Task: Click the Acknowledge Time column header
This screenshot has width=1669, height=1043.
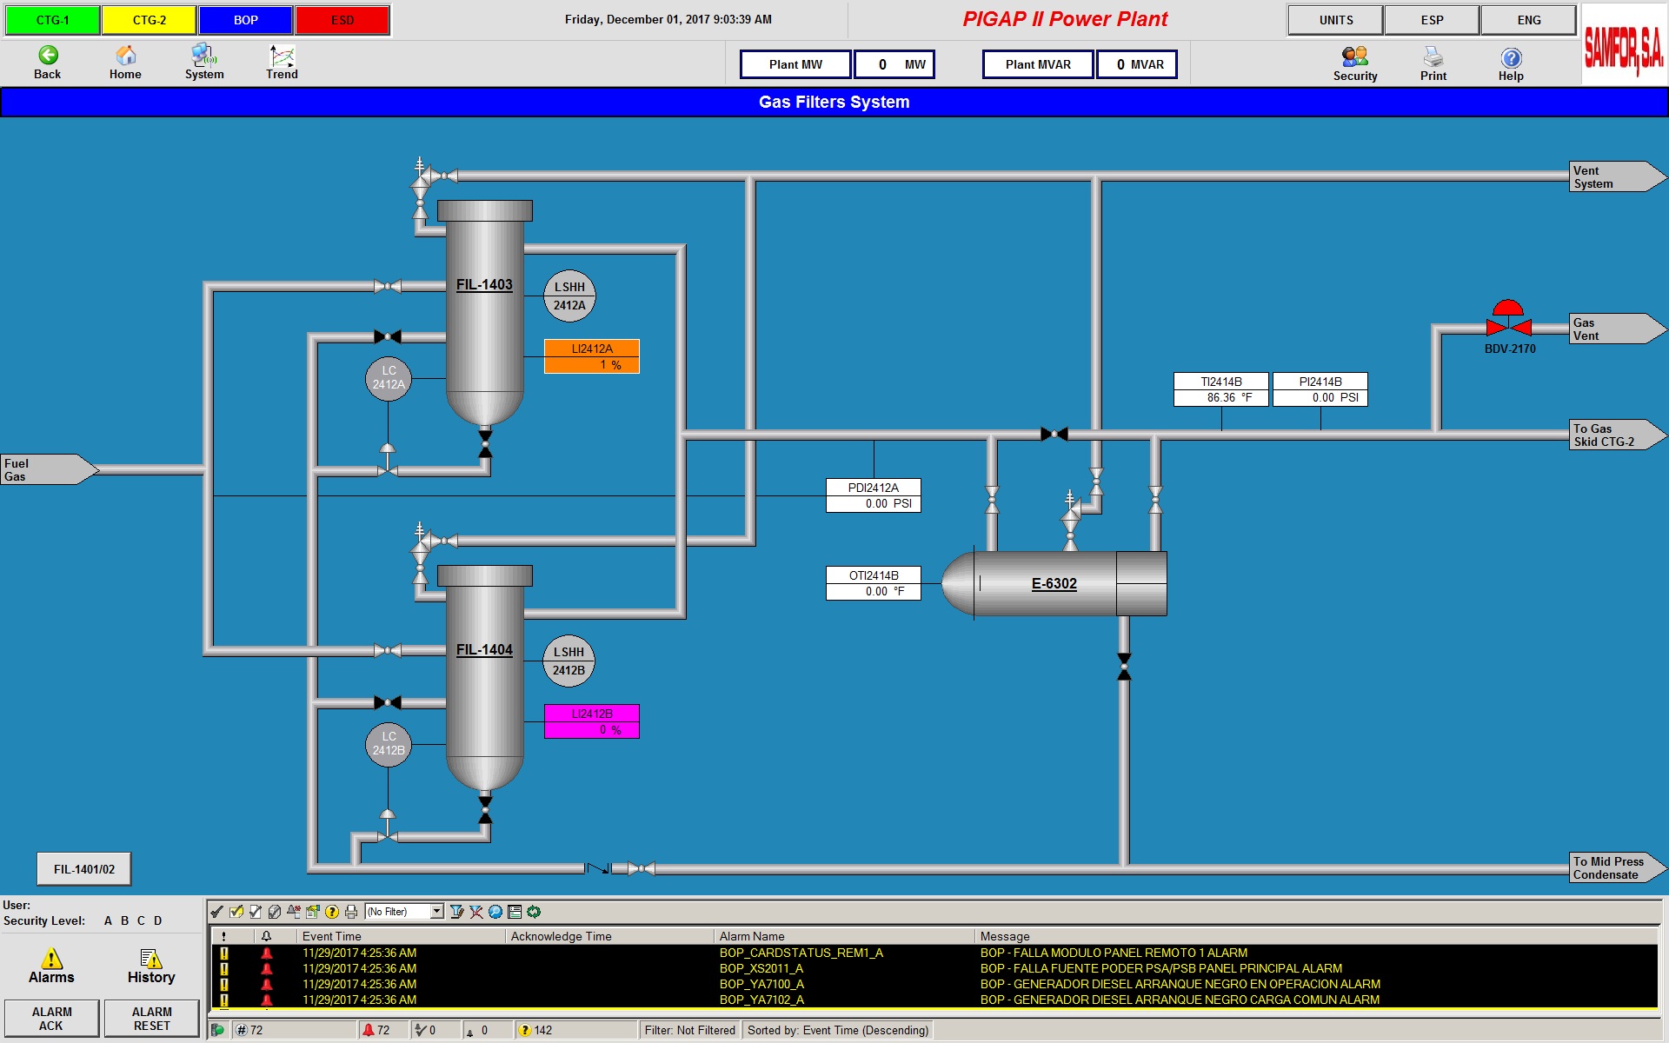Action: tap(610, 936)
